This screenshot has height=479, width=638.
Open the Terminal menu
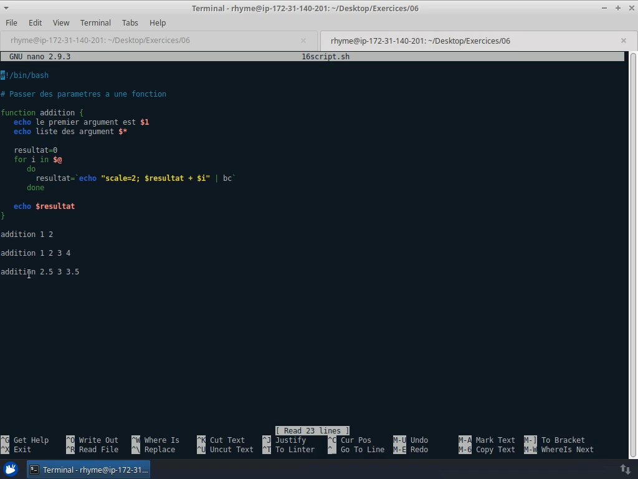tap(95, 22)
